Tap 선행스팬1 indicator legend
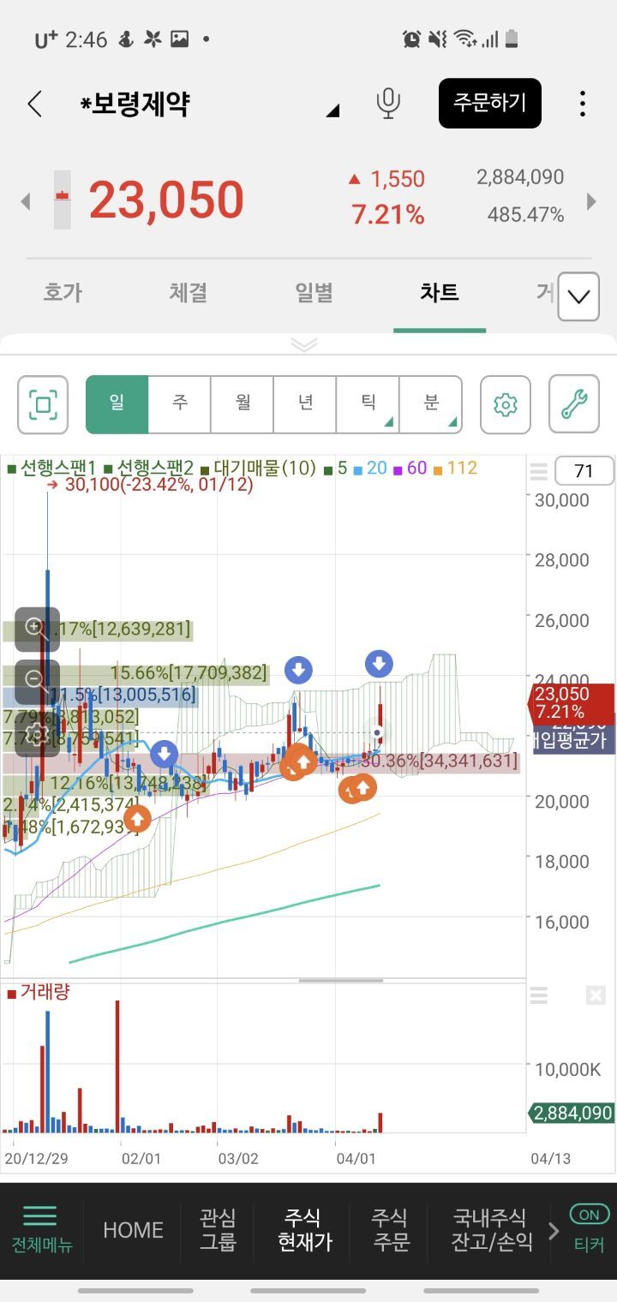 tap(51, 469)
